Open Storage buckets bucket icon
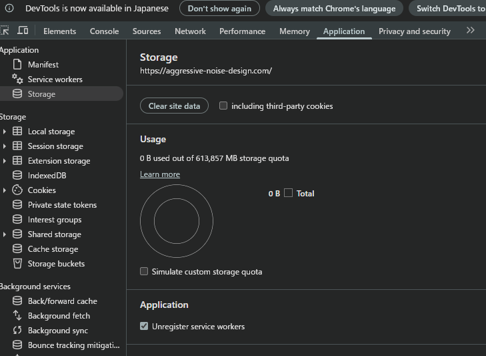Screen dimensions: 486x356 point(17,264)
